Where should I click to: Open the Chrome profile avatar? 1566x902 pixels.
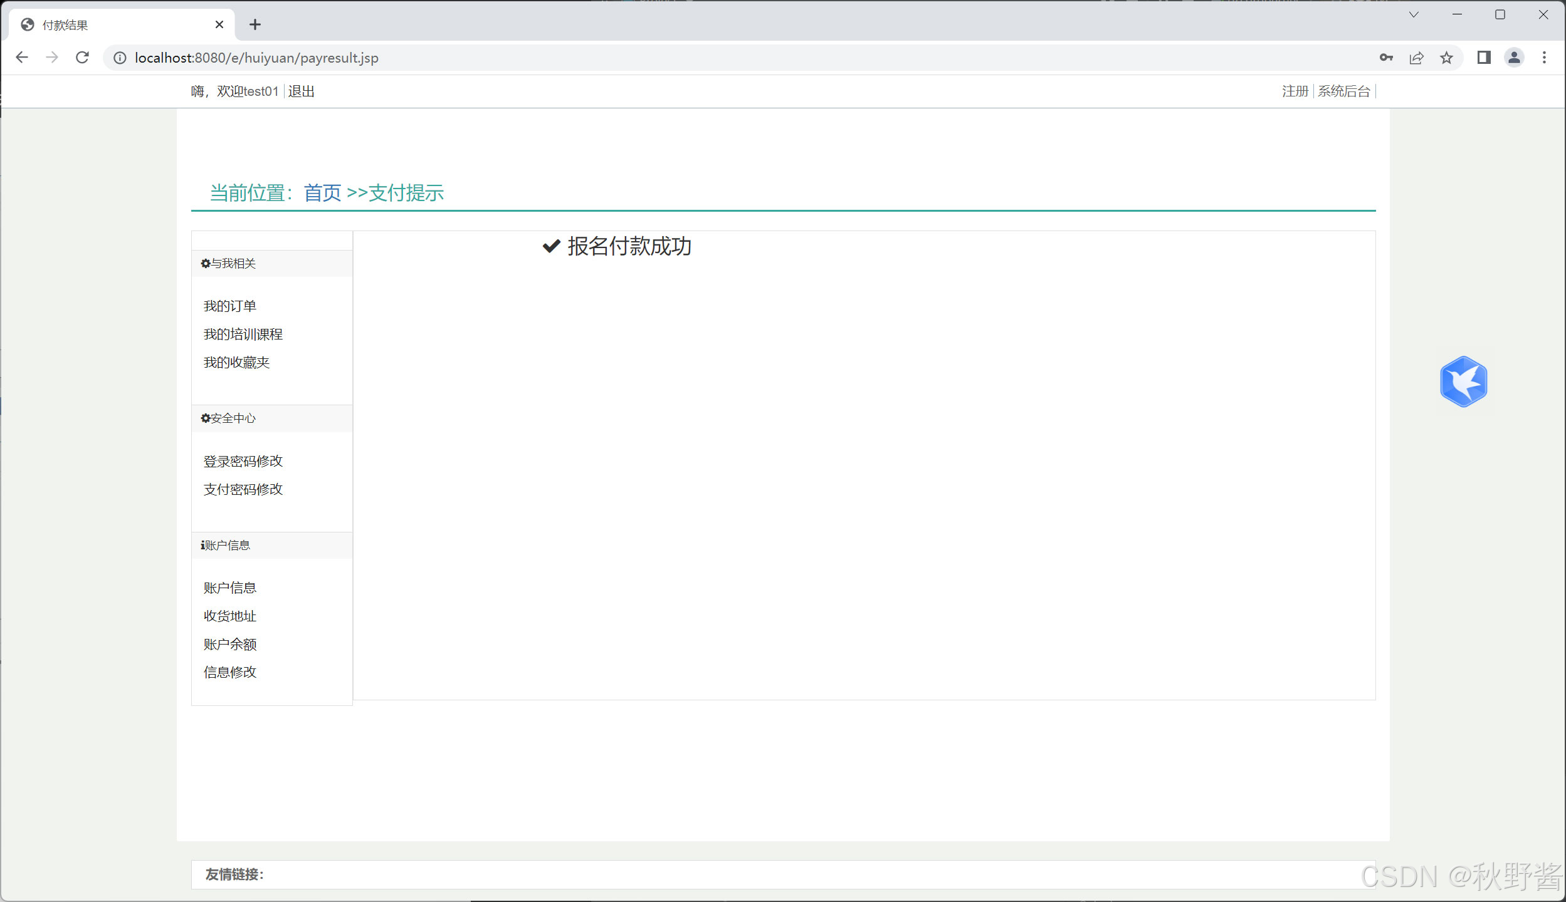pyautogui.click(x=1514, y=58)
